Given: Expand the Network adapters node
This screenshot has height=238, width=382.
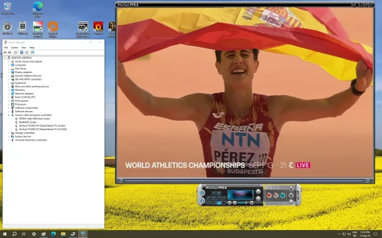Looking at the screenshot, I should 9,94.
